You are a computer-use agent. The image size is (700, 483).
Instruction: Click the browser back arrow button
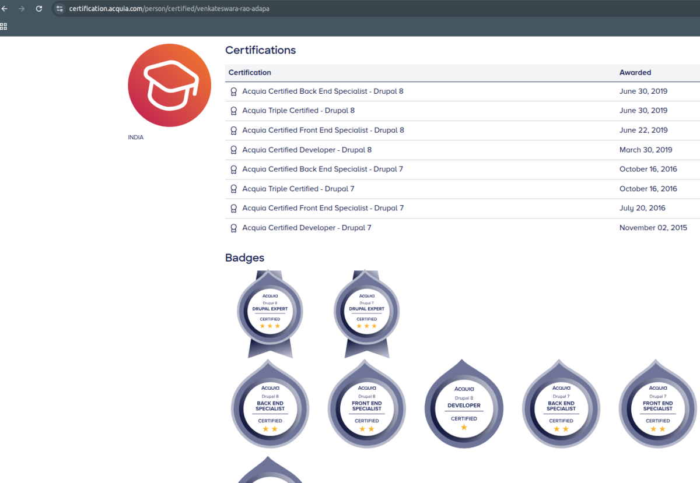point(5,9)
